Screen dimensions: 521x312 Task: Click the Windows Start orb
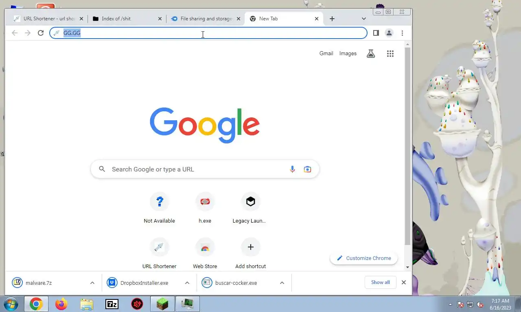click(11, 304)
